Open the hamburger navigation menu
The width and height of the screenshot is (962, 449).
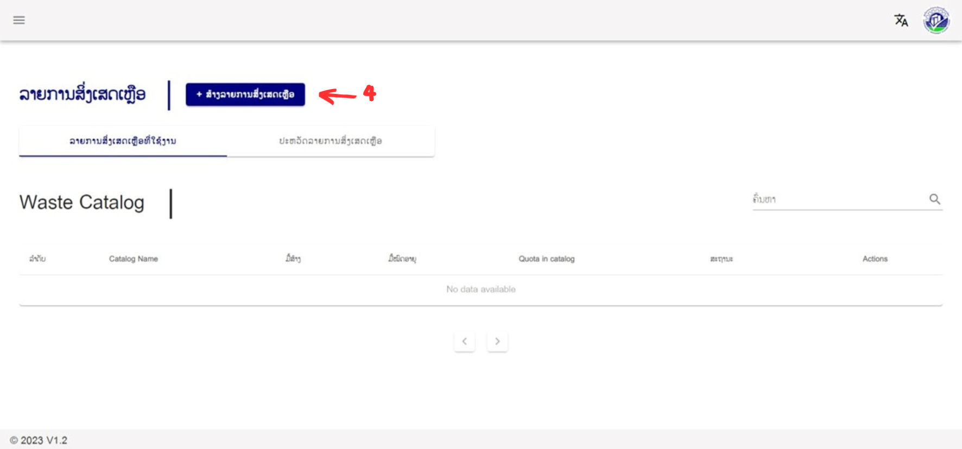pos(19,20)
